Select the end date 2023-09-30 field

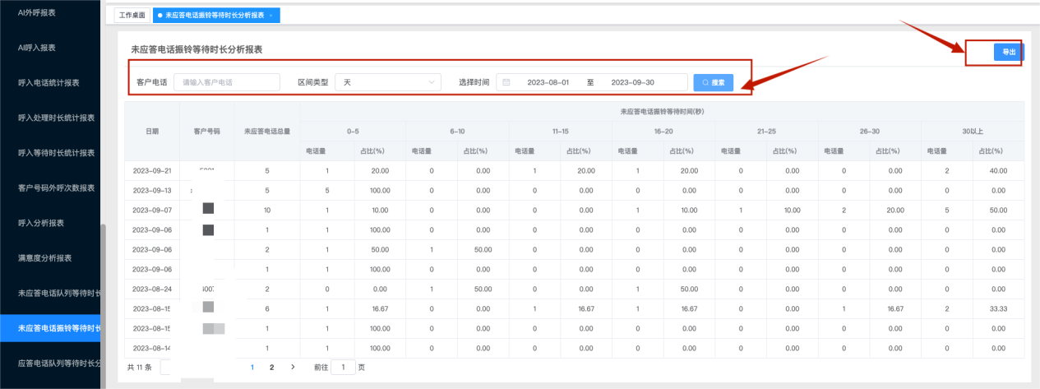[632, 82]
